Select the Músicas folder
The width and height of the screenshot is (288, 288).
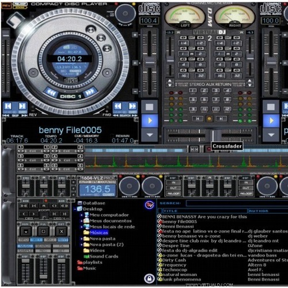98,233
